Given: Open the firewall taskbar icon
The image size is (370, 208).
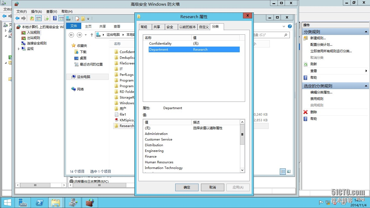Looking at the screenshot, I should point(90,203).
